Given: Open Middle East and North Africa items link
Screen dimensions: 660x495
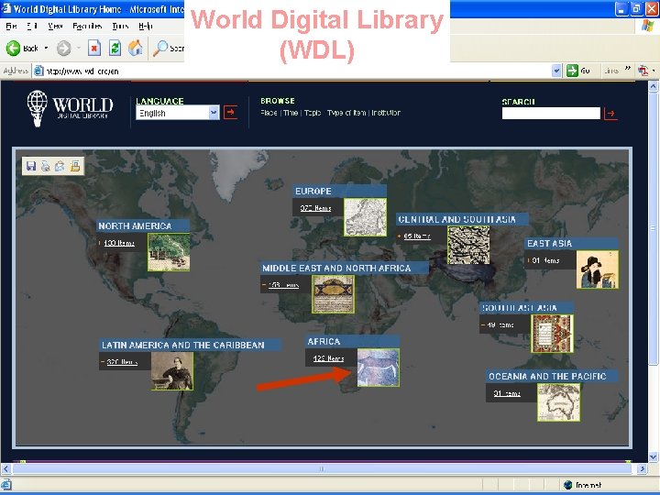Looking at the screenshot, I should (x=283, y=285).
